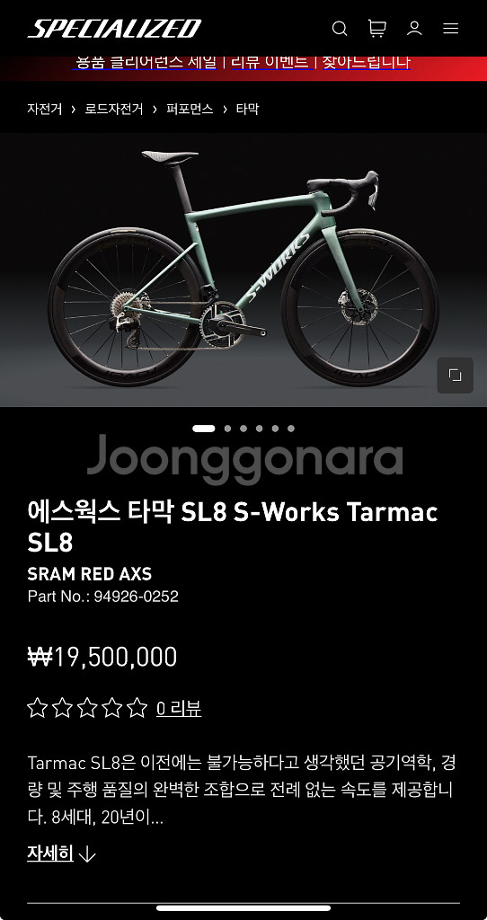Open the search magnifier icon
Screen dimensions: 487x920
(340, 28)
